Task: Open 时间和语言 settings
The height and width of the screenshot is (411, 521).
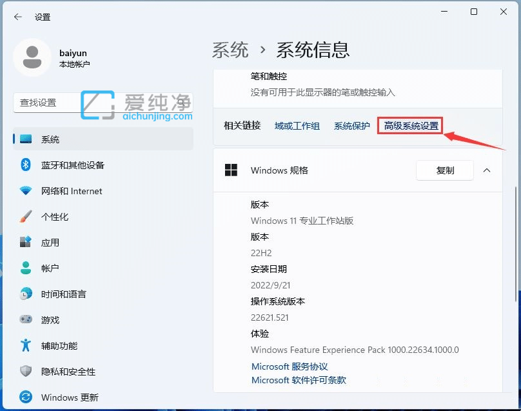Action: (x=103, y=294)
